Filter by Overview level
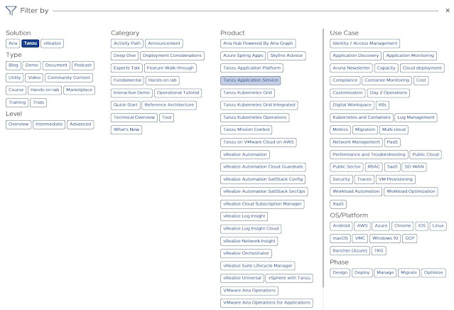Image resolution: width=454 pixels, height=310 pixels. [x=18, y=124]
